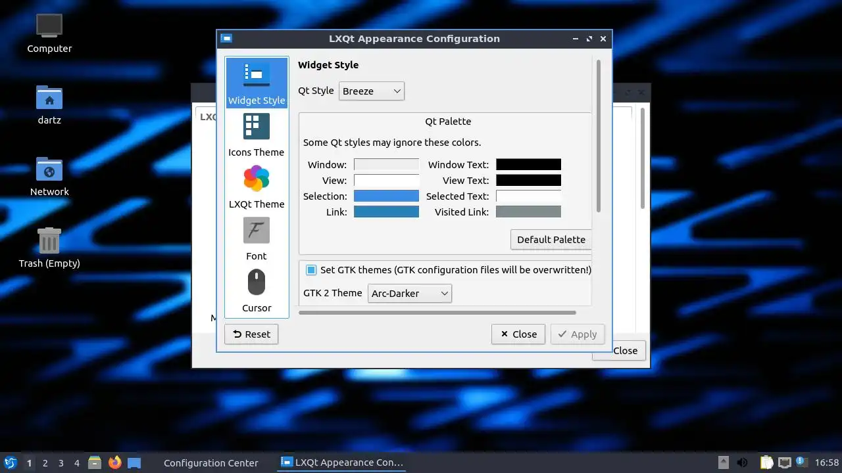Viewport: 842px width, 473px height.
Task: Click the Default Palette button
Action: (551, 240)
